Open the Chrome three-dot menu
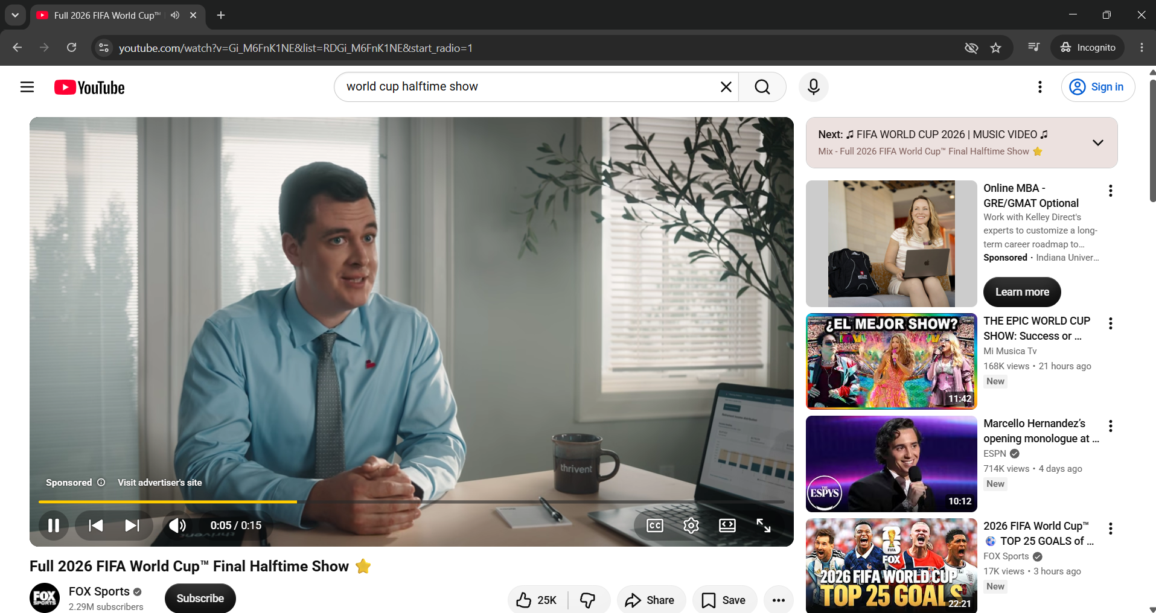The height and width of the screenshot is (613, 1156). [x=1141, y=47]
